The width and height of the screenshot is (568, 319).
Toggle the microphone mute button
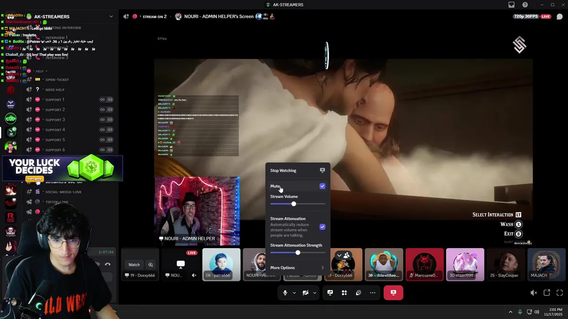pos(285,292)
